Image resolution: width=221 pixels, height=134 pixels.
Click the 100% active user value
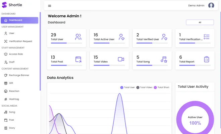tap(195, 123)
